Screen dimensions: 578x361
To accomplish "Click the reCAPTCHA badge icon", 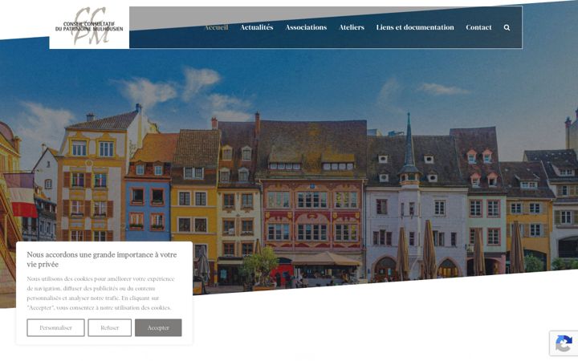I will click(x=564, y=343).
